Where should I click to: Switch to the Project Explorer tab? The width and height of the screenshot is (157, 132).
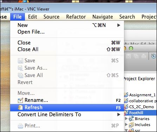coord(139,79)
